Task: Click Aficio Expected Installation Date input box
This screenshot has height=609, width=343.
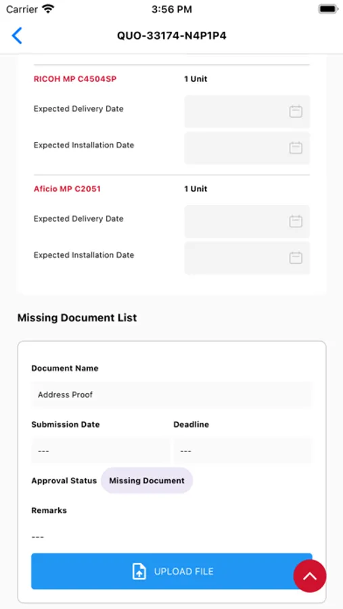Action: pos(247,258)
